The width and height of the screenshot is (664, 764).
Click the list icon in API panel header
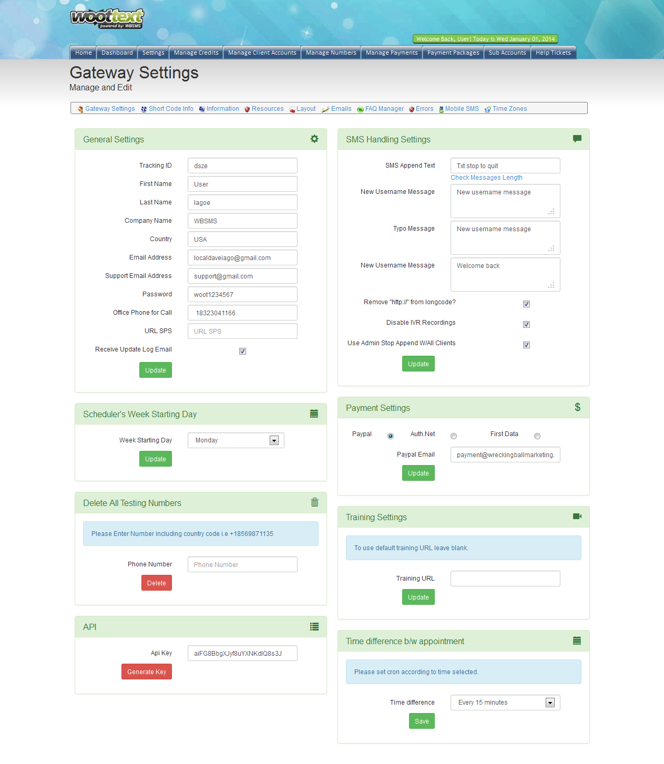click(x=314, y=626)
